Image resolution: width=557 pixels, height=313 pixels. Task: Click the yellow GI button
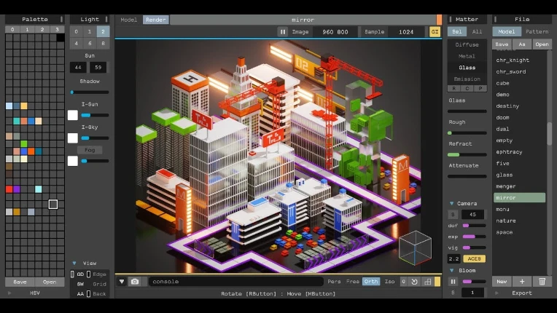click(435, 32)
